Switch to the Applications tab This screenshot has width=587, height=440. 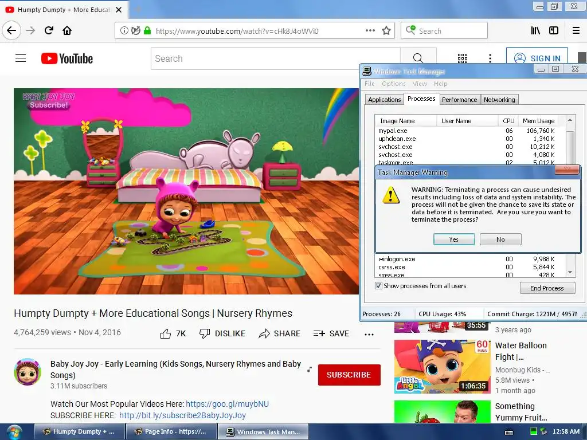pyautogui.click(x=384, y=100)
